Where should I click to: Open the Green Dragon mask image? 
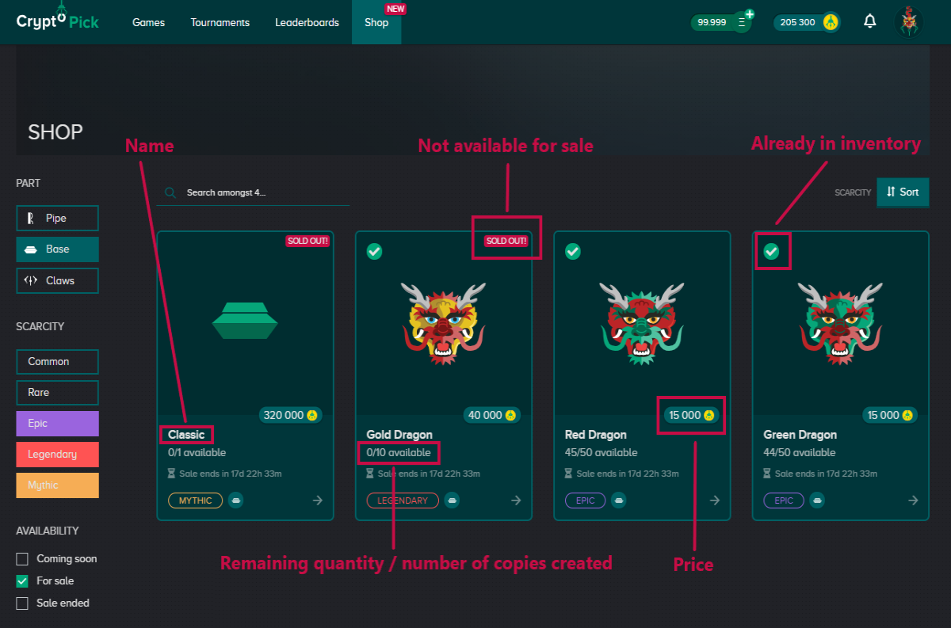click(840, 323)
